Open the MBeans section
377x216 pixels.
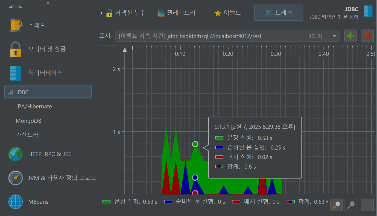(28, 202)
